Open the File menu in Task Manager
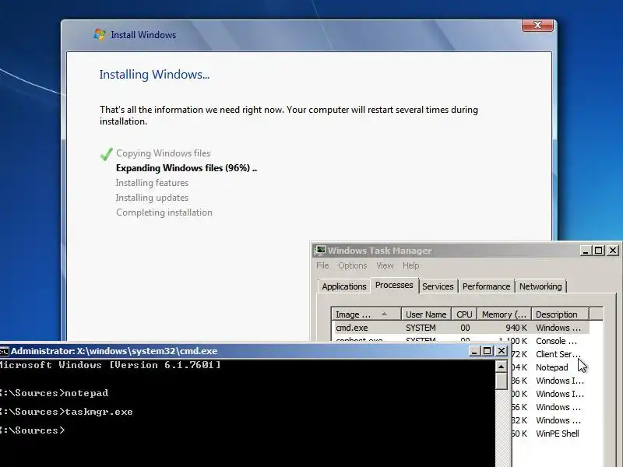 click(322, 265)
